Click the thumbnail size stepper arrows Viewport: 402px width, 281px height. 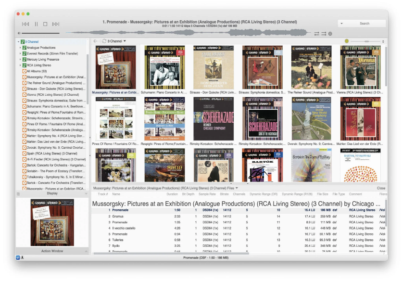pos(383,41)
